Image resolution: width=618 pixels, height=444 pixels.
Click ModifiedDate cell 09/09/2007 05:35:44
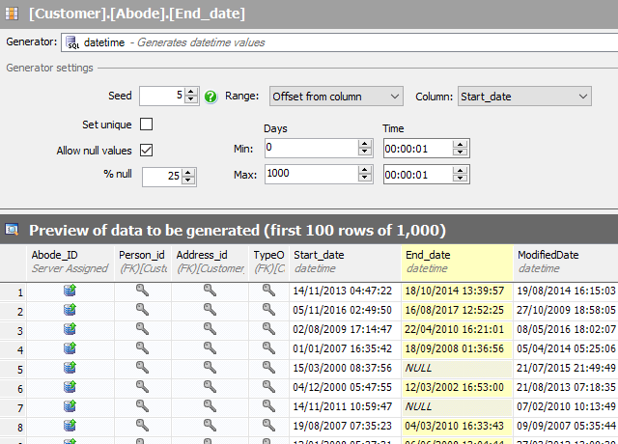click(x=566, y=426)
